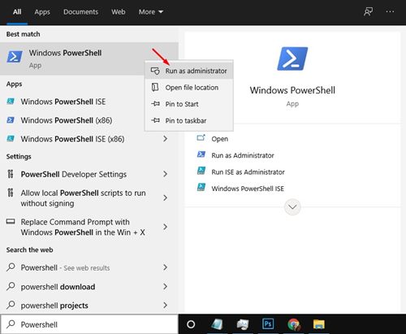The width and height of the screenshot is (406, 334).
Task: Expand more actions with the down chevron
Action: [292, 207]
